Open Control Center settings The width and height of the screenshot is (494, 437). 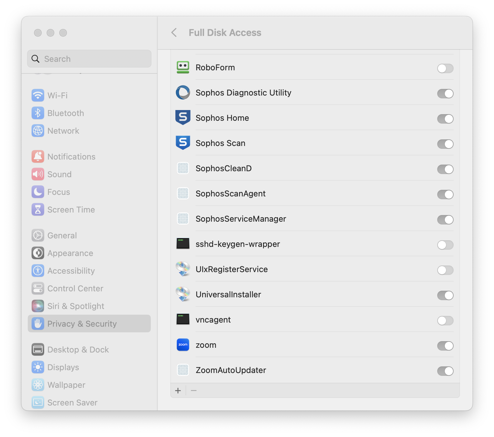coord(75,288)
